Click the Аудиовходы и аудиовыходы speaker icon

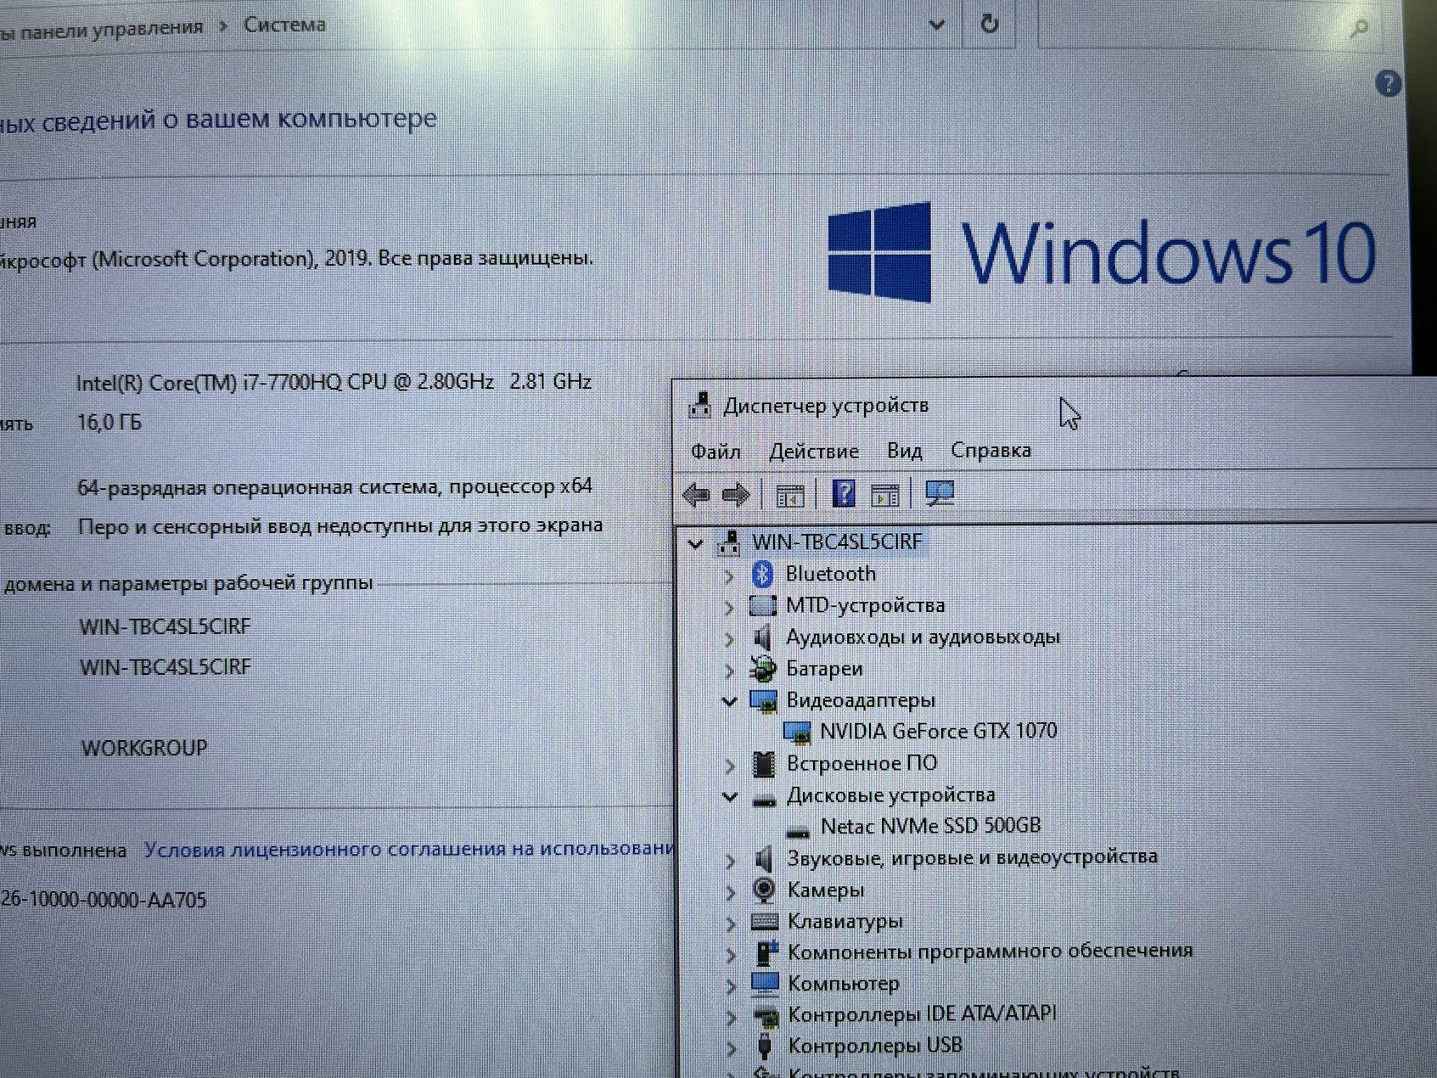pos(763,637)
